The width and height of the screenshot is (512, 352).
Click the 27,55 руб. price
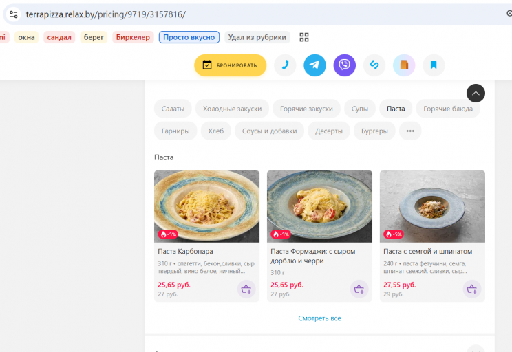pos(400,285)
